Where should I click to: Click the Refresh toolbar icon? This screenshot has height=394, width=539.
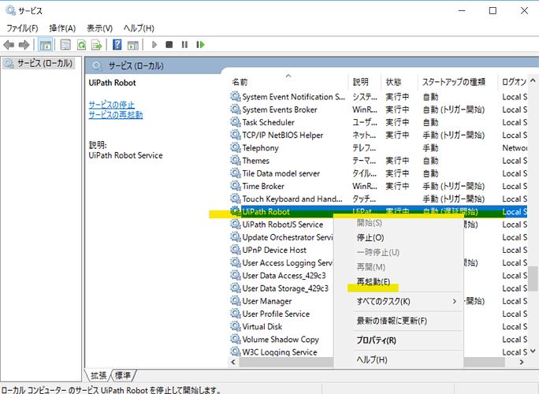(x=81, y=45)
